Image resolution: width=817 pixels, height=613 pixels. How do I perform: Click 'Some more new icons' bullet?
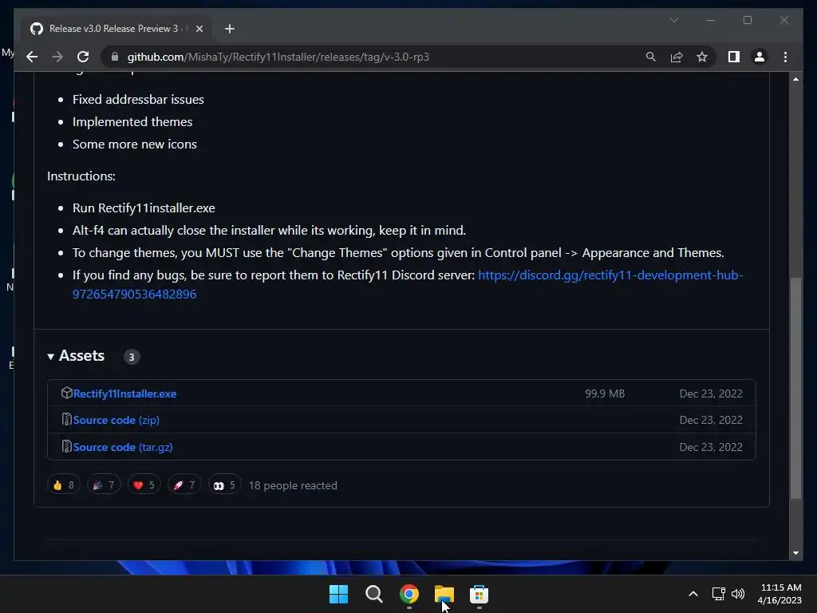(134, 144)
